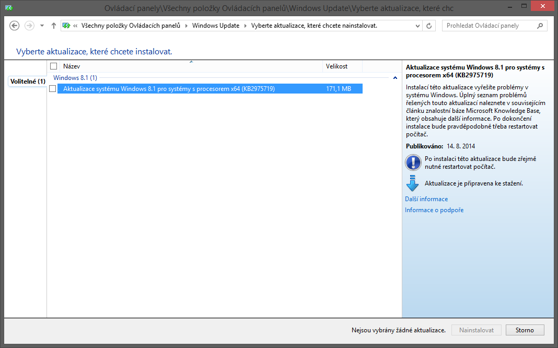Image resolution: width=558 pixels, height=348 pixels.
Task: Click the blue exclamation restart notice icon
Action: click(x=413, y=163)
